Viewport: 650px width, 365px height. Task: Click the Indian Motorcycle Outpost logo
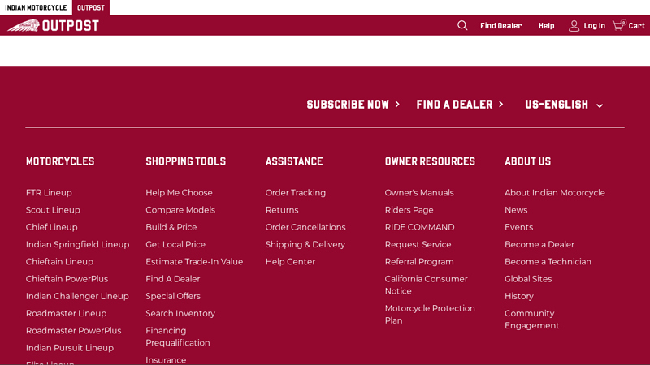click(53, 26)
